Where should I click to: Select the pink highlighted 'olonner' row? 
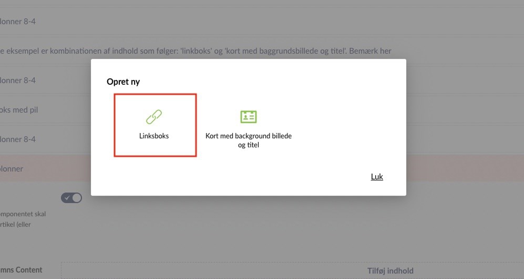[x=45, y=169]
